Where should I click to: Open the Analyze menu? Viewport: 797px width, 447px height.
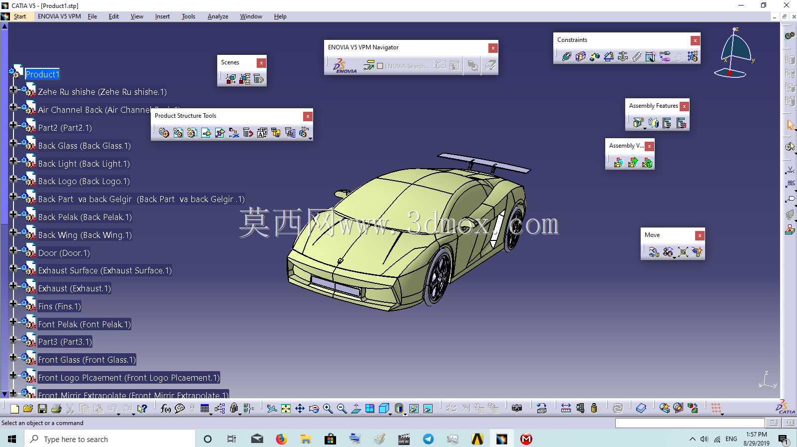[x=218, y=16]
